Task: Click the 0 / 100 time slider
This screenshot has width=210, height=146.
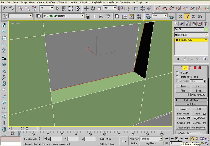Action: 24,128
